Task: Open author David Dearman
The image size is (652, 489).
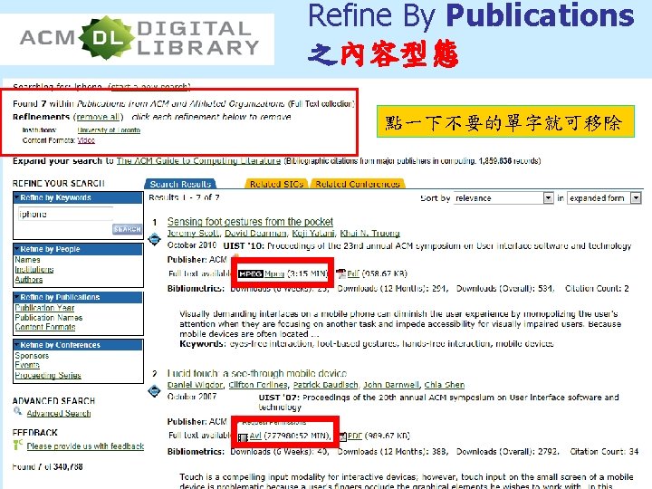Action: click(255, 234)
